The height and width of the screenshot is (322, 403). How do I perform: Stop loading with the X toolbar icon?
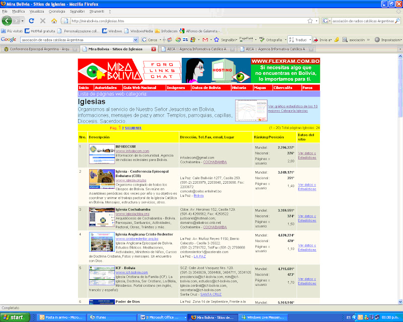pos(43,21)
